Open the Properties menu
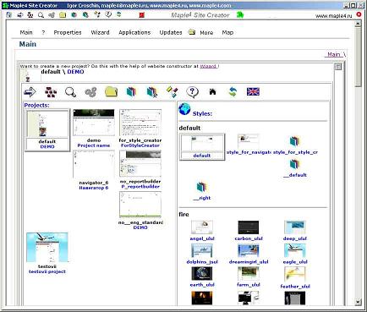This screenshot has width=367, height=312. tap(68, 32)
